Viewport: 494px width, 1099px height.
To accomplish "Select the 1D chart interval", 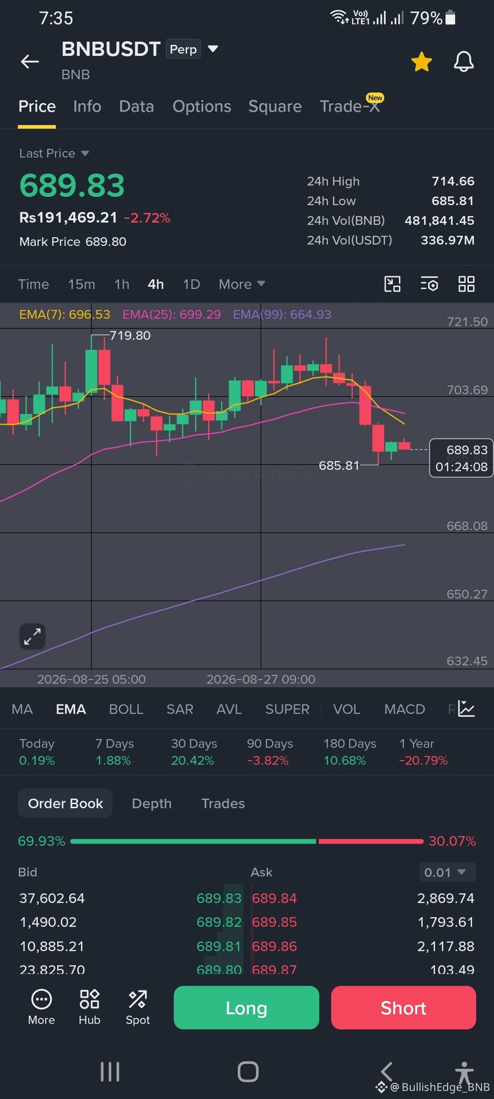I will [x=191, y=284].
